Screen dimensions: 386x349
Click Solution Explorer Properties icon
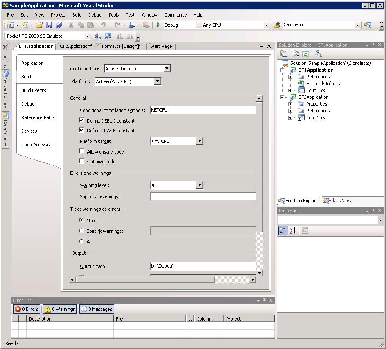click(284, 54)
